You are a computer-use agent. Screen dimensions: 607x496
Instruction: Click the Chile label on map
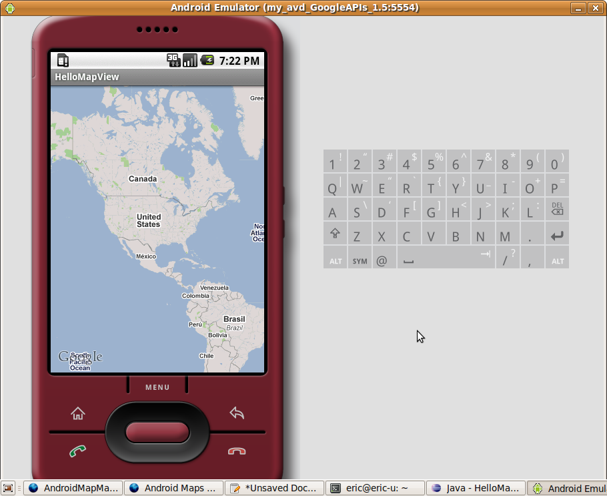point(206,356)
